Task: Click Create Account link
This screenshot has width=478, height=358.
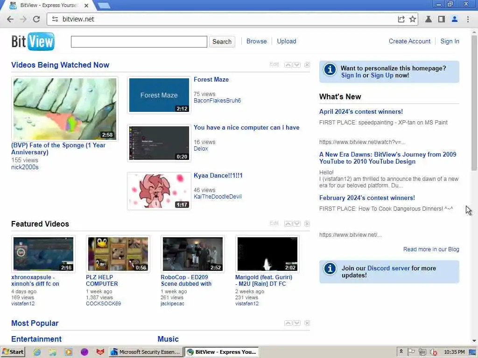Action: pyautogui.click(x=409, y=41)
